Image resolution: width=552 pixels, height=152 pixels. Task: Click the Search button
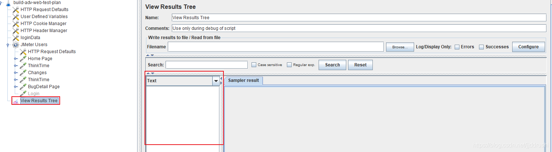[332, 65]
